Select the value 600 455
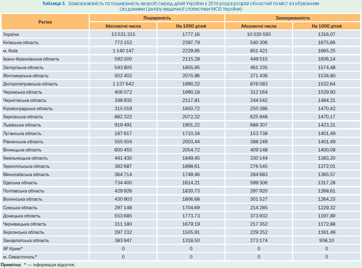Image resolution: width=362 pixels, height=268 pixels. [x=123, y=150]
